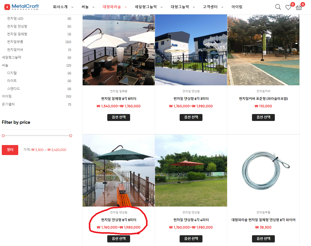The width and height of the screenshot is (311, 246).
Task: Select 썬차일부품 category in sidebar
Action: click(x=15, y=42)
